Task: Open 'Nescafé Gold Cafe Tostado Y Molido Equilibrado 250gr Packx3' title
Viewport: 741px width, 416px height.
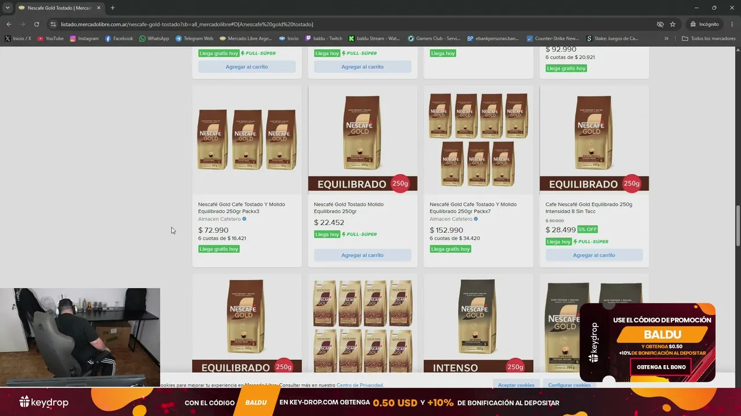Action: 241,207
